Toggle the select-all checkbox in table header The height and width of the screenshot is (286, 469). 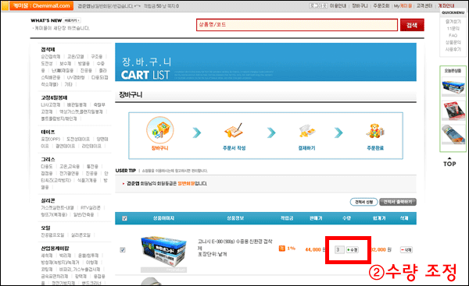click(x=124, y=218)
